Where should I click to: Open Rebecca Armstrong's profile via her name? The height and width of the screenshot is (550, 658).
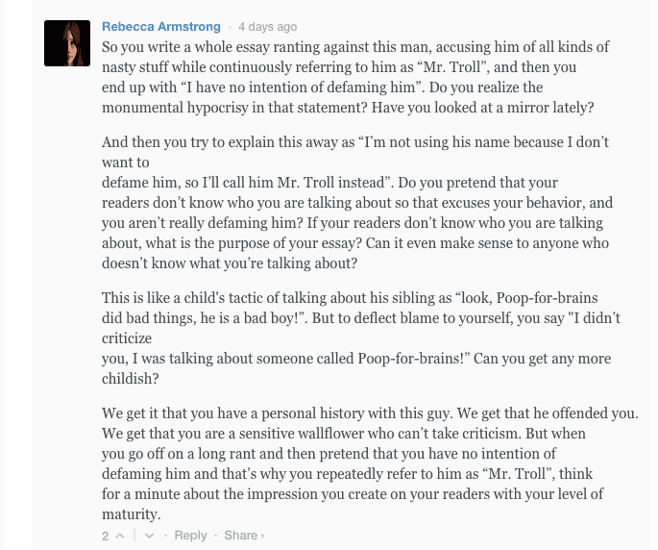(x=161, y=27)
